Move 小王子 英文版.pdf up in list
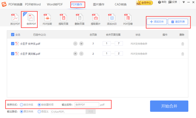 point(75,53)
